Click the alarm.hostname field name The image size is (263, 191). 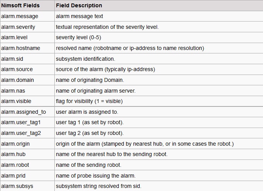[20, 48]
